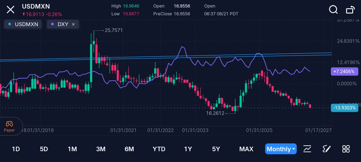Switch to the 5D timeframe
The image size is (361, 162).
44,149
